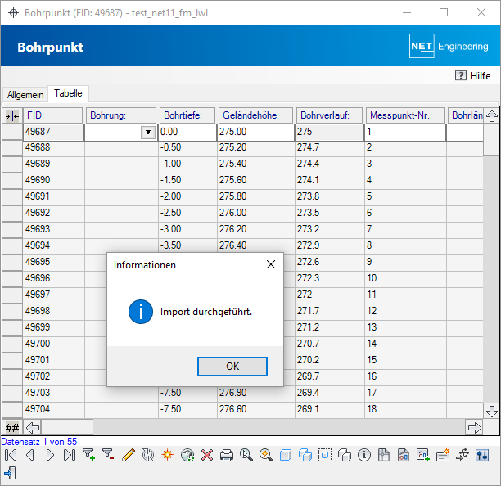Click the Datensatz 1 von 55 status text
501x486 pixels.
39,442
